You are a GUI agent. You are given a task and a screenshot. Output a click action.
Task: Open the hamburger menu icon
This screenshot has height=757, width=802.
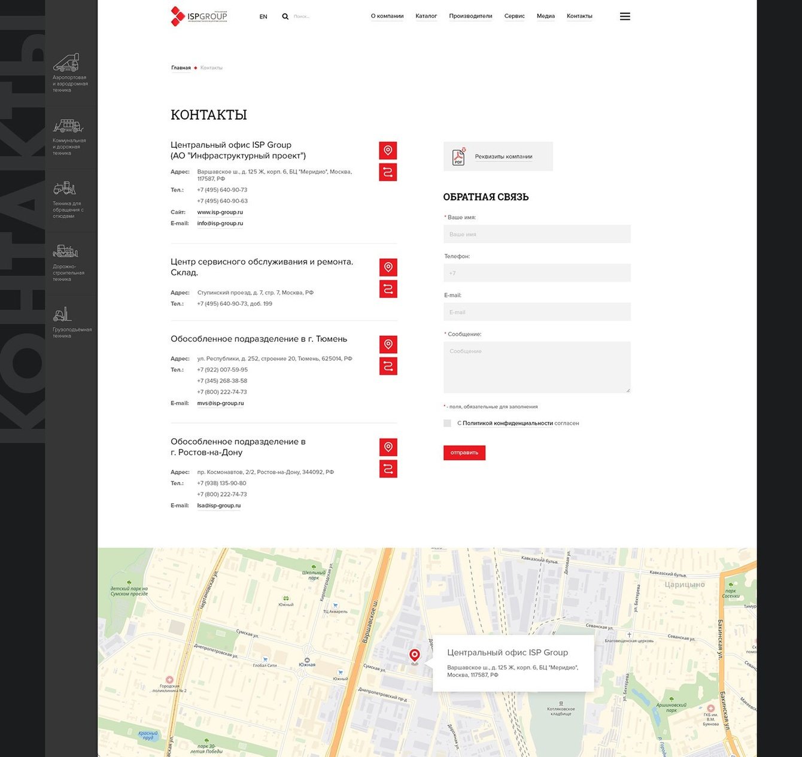(x=625, y=17)
